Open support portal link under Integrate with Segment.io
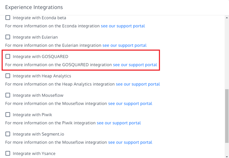This screenshot has width=229, height=158. [130, 142]
